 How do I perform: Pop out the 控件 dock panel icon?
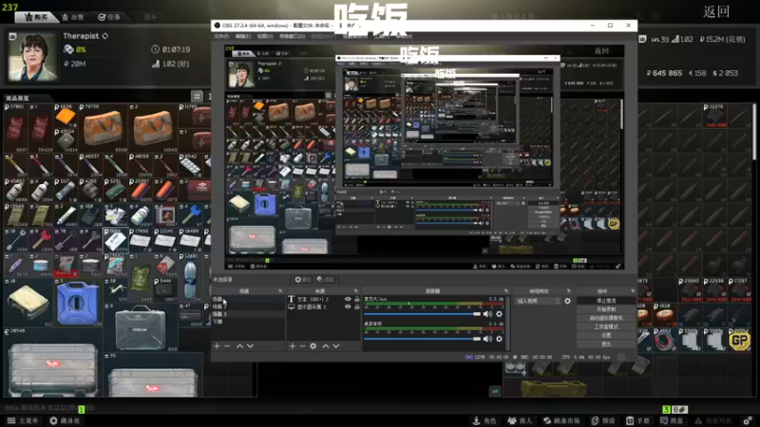pos(633,291)
